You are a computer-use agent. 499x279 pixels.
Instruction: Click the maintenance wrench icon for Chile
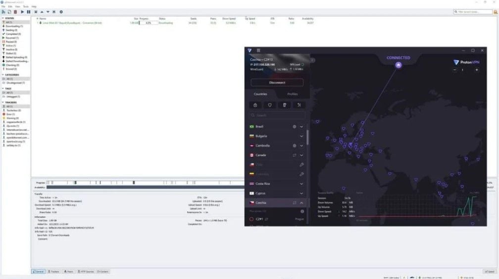pyautogui.click(x=301, y=165)
